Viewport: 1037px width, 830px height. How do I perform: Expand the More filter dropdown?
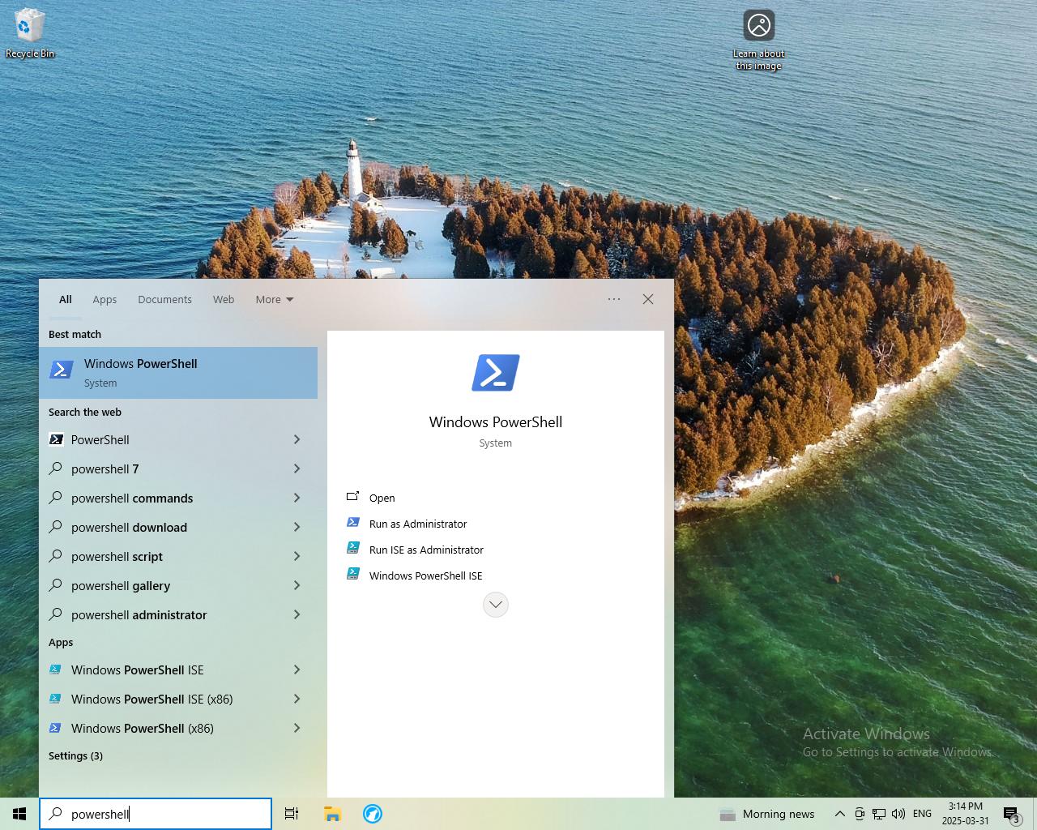click(x=275, y=299)
